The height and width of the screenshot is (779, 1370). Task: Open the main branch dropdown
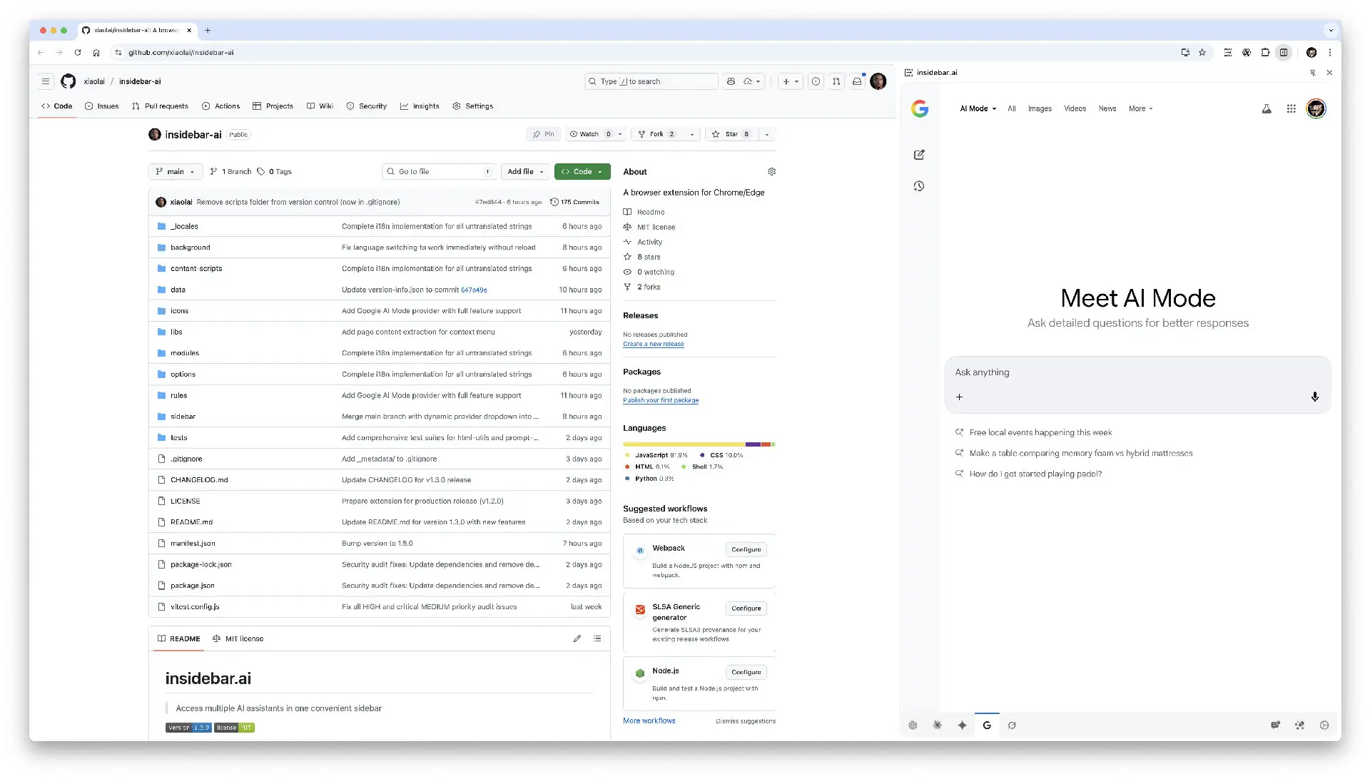[x=176, y=172]
